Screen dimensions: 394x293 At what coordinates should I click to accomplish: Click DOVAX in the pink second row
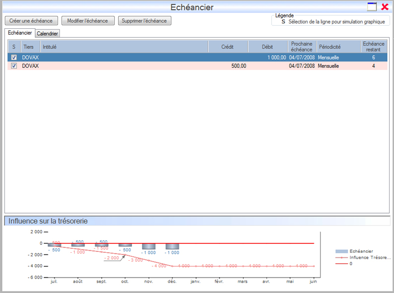coord(30,66)
